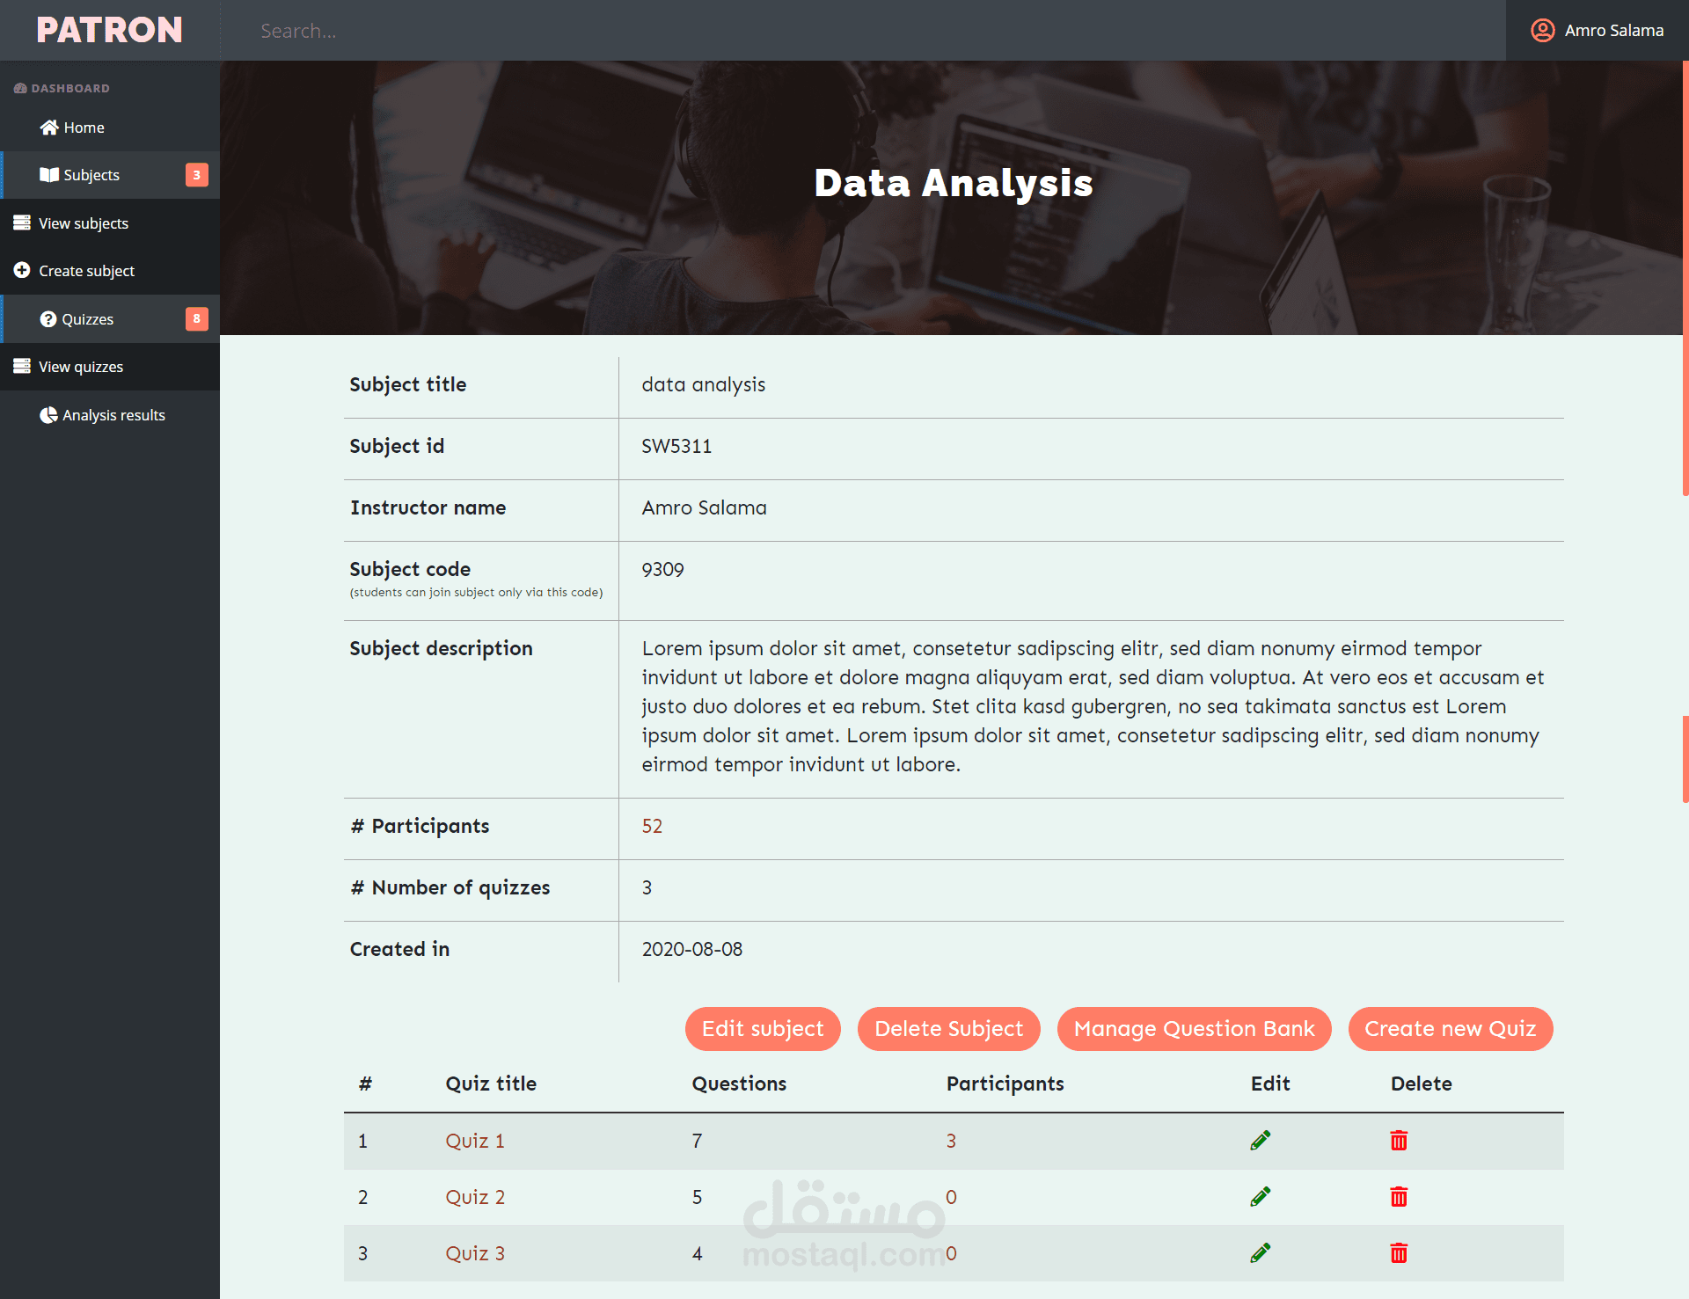Viewport: 1689px width, 1299px height.
Task: Collapse the Subjects sidebar section
Action: point(91,175)
